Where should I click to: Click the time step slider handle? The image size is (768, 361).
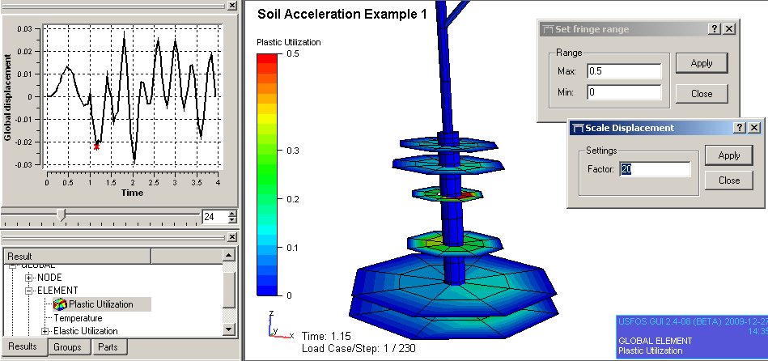click(60, 215)
